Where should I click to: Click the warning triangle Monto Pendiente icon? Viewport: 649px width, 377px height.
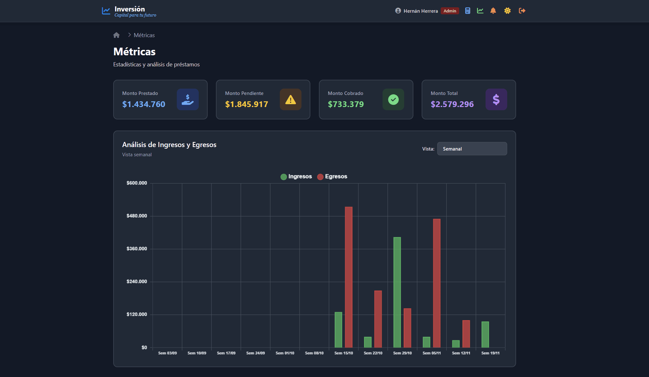(x=290, y=100)
